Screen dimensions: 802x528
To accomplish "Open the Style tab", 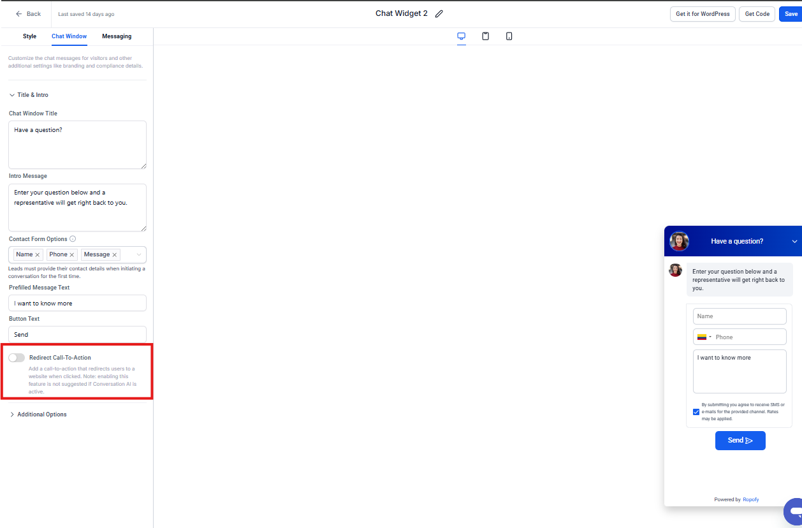I will pyautogui.click(x=29, y=36).
